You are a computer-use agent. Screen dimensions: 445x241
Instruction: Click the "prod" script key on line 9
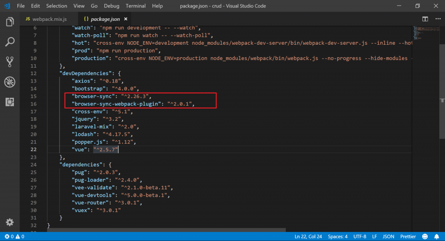[x=81, y=51]
